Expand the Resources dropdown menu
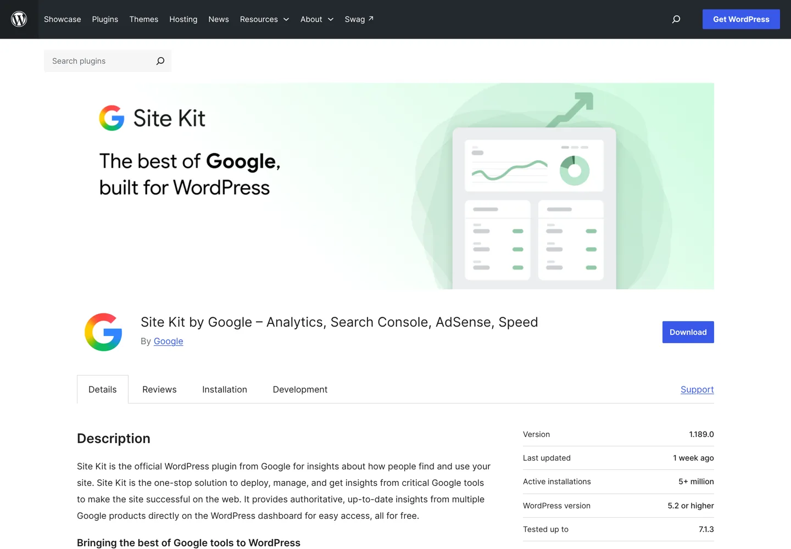791x549 pixels. [x=264, y=19]
